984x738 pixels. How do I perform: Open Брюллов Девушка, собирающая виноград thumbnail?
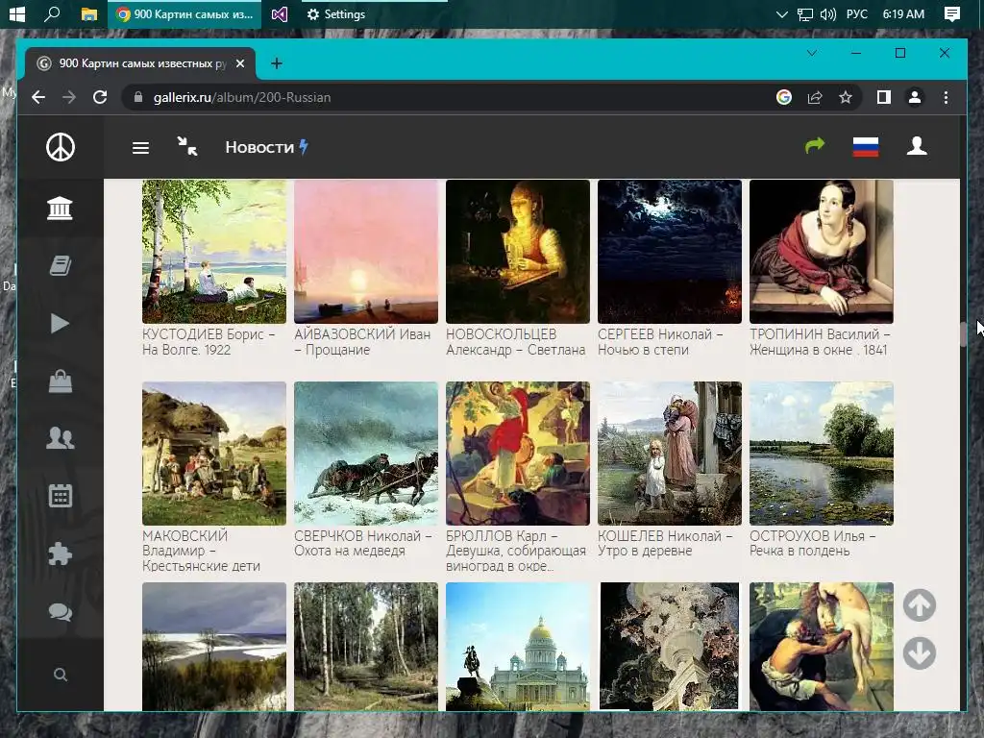518,454
